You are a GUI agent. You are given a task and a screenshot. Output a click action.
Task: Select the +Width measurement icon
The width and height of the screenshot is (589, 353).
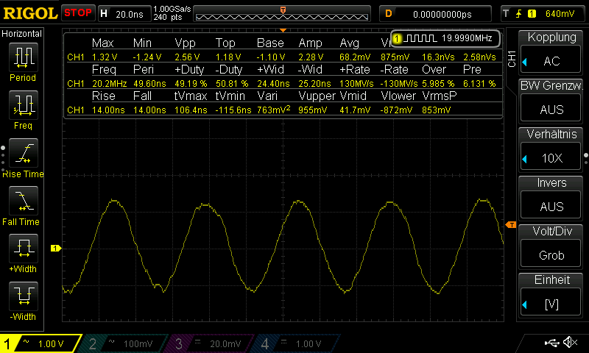click(x=24, y=249)
